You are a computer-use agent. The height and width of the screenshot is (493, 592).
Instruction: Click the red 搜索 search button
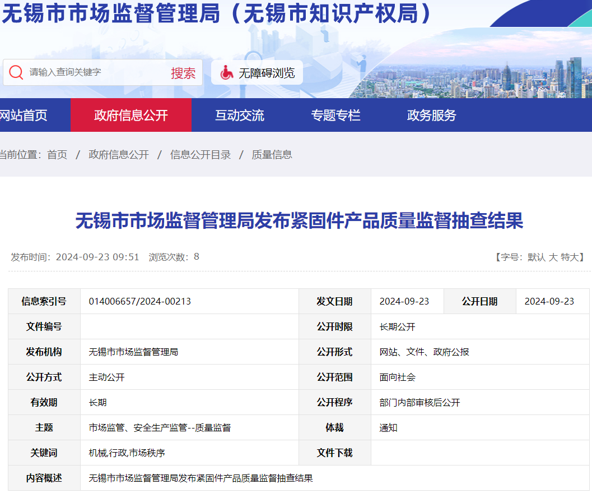pos(183,72)
